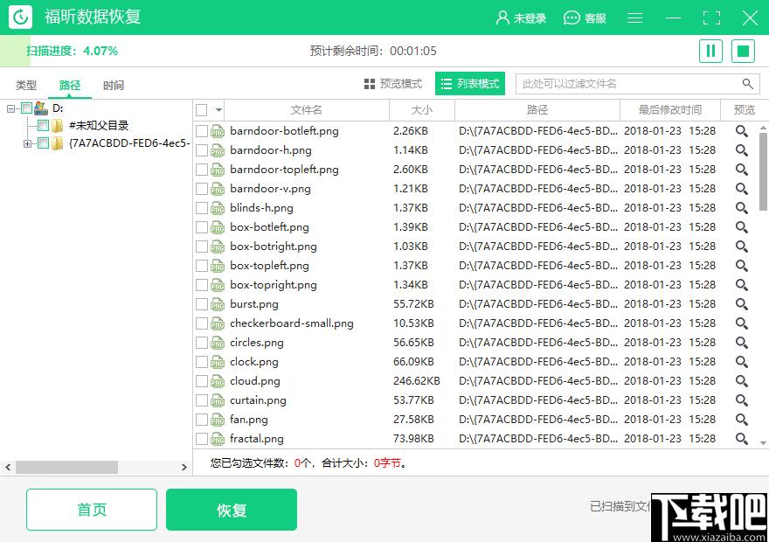
Task: Preview barndoor-v.png with magnifier icon
Action: pyautogui.click(x=742, y=188)
